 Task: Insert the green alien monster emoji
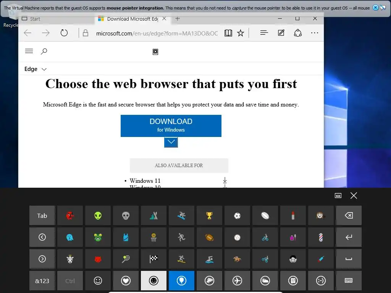coord(98,237)
